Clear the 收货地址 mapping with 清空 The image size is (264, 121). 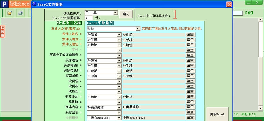coord(190,97)
